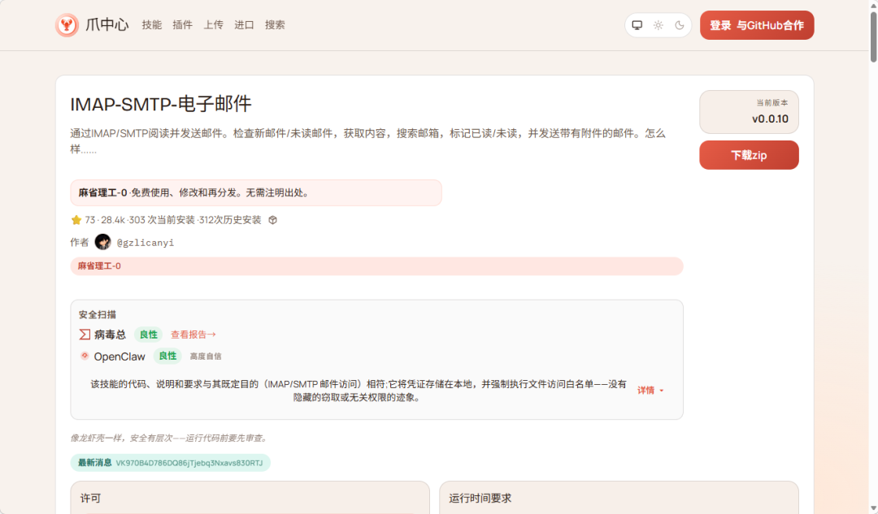878x514 pixels.
Task: Click the gold star rating icon
Action: click(76, 220)
